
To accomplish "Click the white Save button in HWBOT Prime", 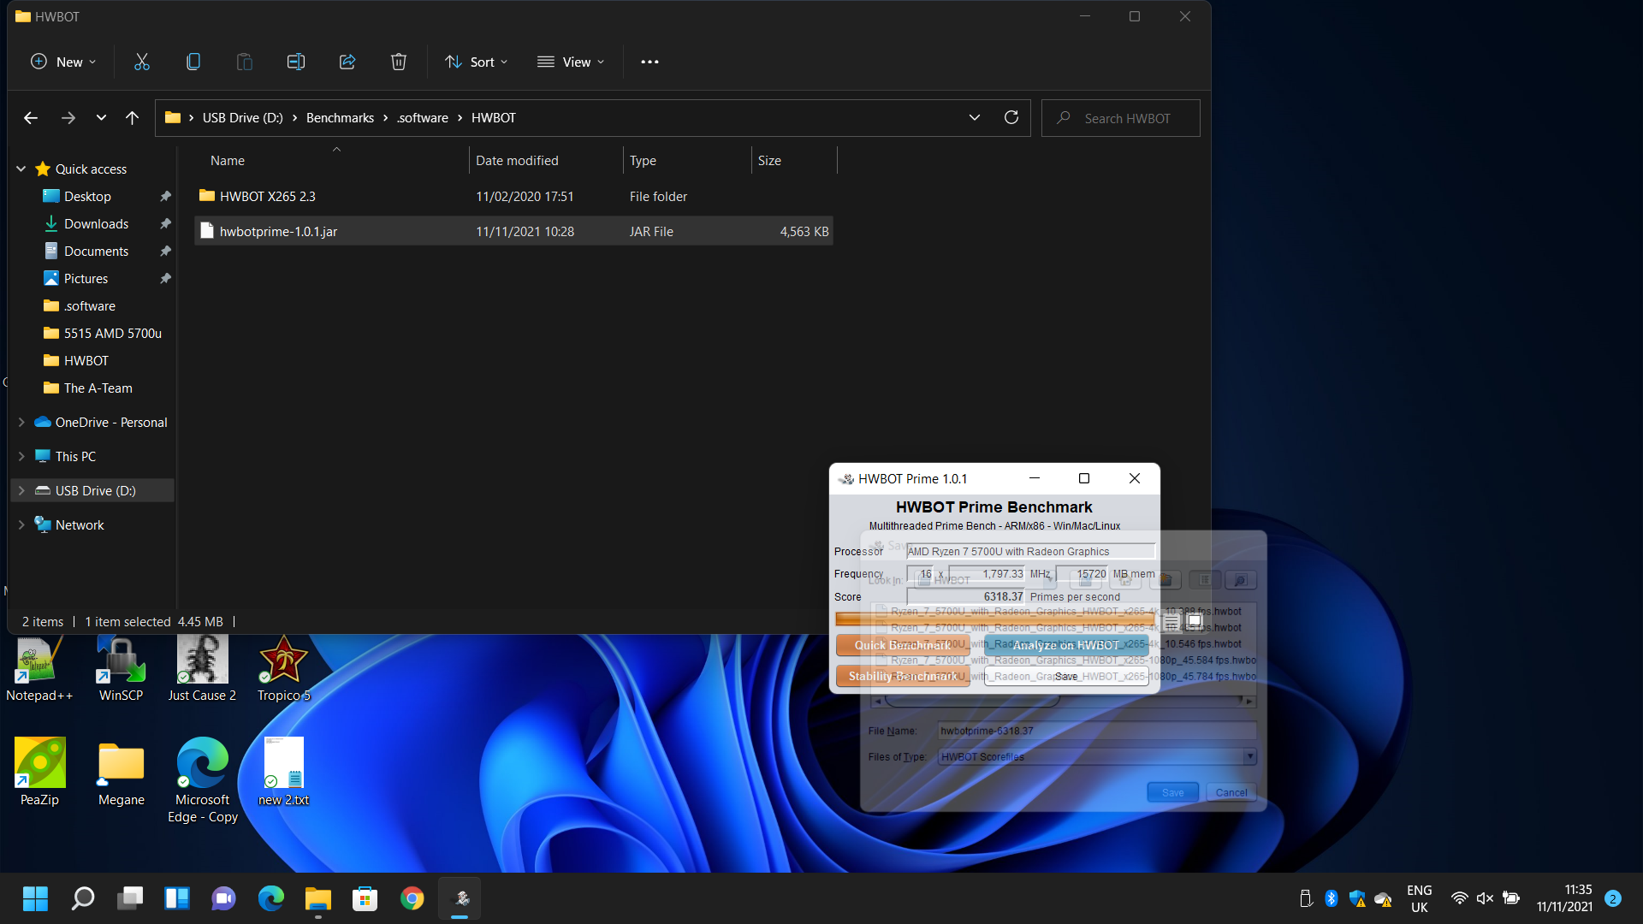I will pos(1066,676).
